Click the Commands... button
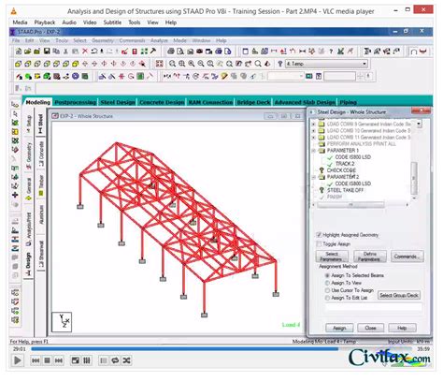Viewport: 443px width, 382px height. point(407,257)
